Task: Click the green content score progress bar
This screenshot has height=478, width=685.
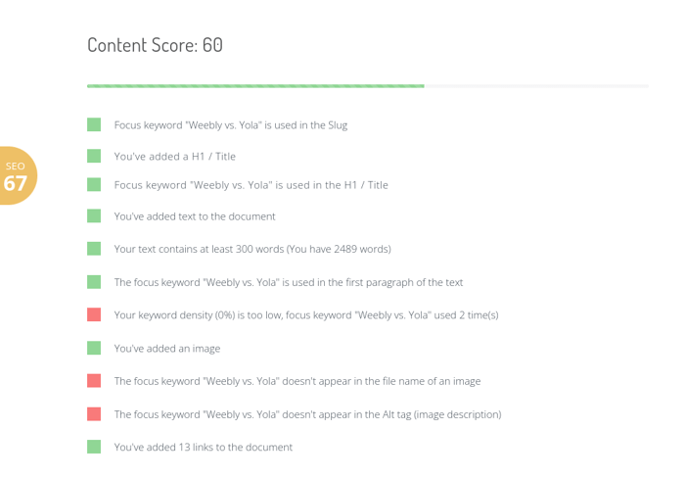Action: pyautogui.click(x=254, y=86)
